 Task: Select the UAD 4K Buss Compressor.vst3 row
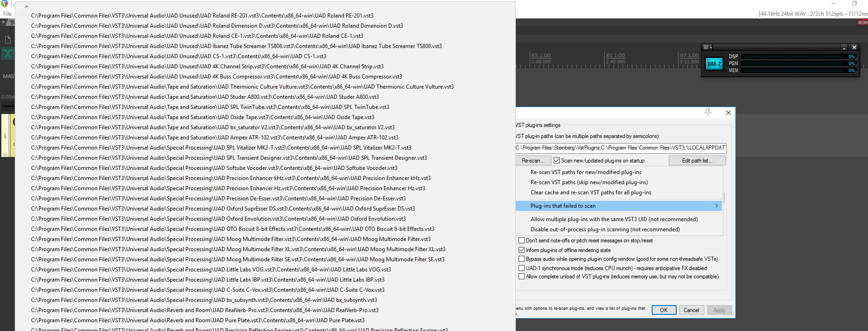pyautogui.click(x=265, y=77)
